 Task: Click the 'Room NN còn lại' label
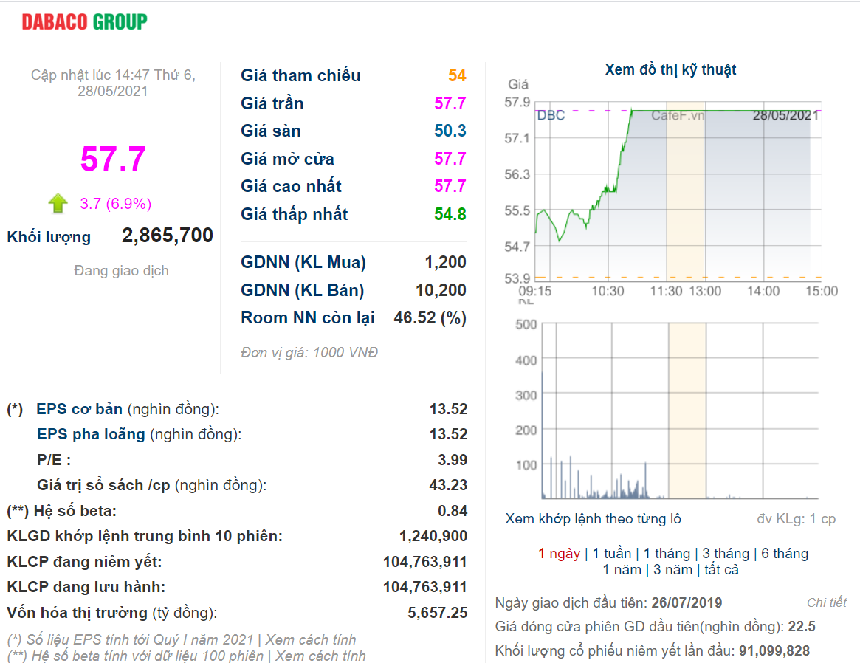pos(307,318)
